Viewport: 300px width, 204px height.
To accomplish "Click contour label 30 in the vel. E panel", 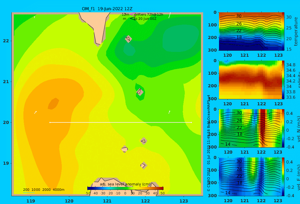I will point(239,161).
